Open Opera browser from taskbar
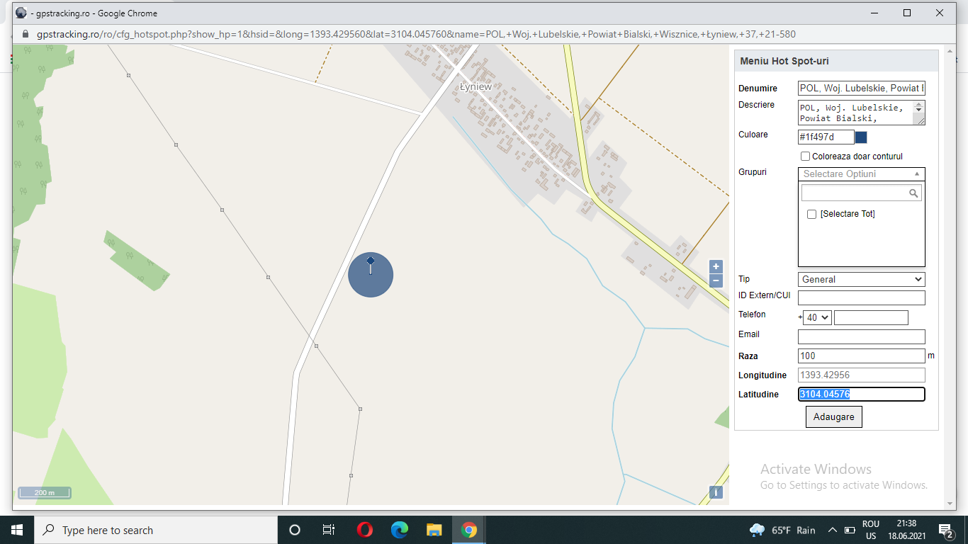The image size is (968, 544). 365,530
